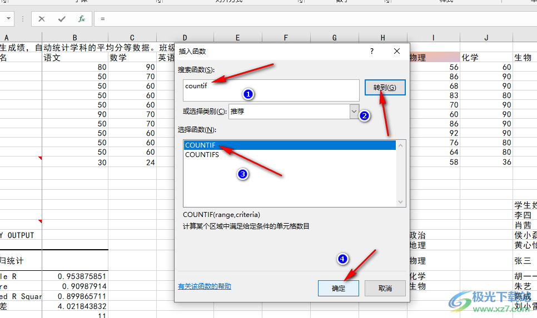Select column E header
Screen dimensions: 537x318
coord(238,38)
